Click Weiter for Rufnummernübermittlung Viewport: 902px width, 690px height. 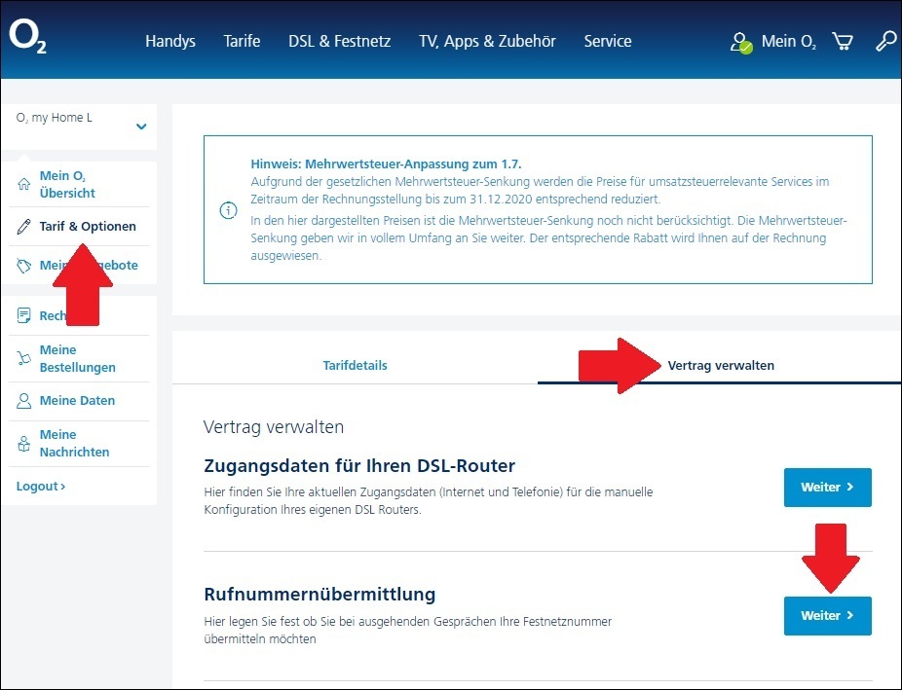pos(827,616)
